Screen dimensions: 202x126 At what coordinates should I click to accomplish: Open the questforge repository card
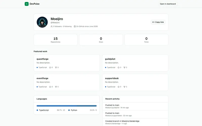(x=67, y=63)
